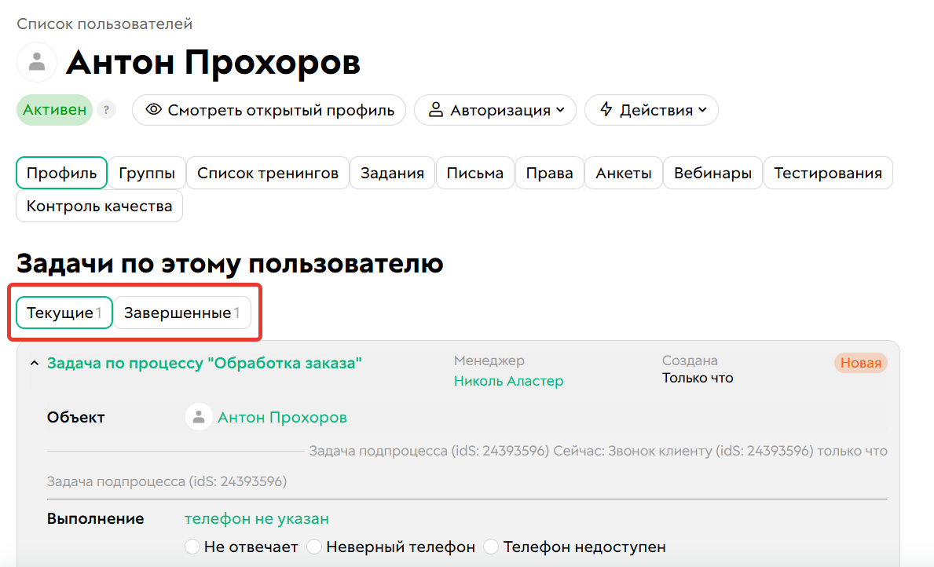Switch to the Завершенные tasks tab
The height and width of the screenshot is (567, 934).
(x=182, y=312)
